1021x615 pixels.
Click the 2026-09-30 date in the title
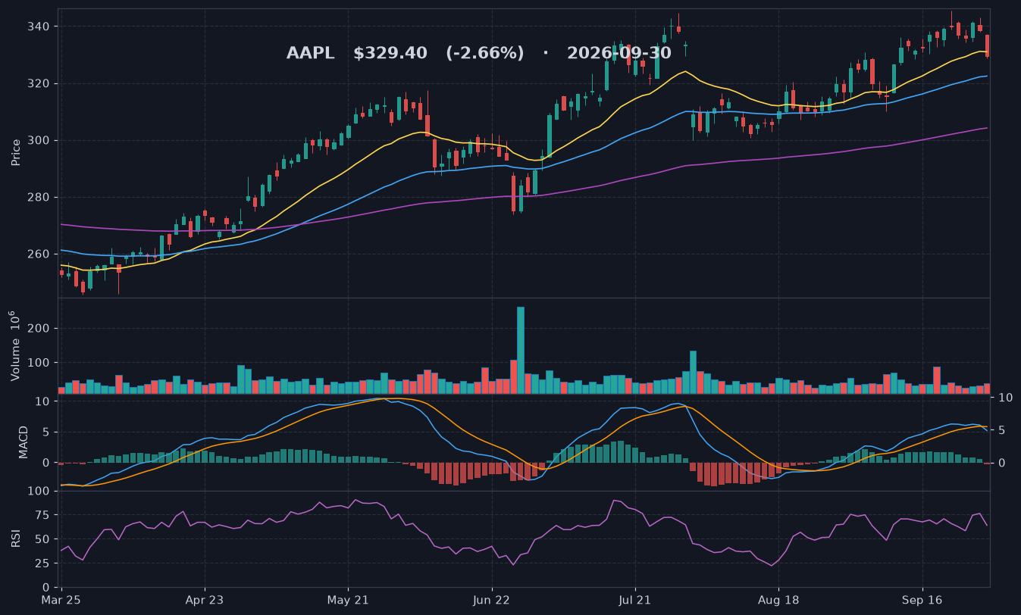[619, 54]
